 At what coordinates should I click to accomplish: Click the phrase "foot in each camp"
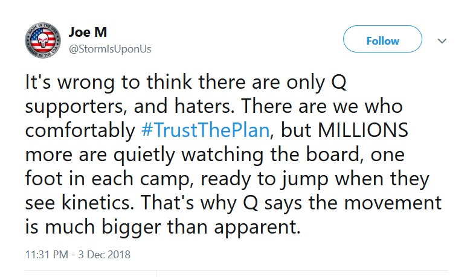point(109,179)
